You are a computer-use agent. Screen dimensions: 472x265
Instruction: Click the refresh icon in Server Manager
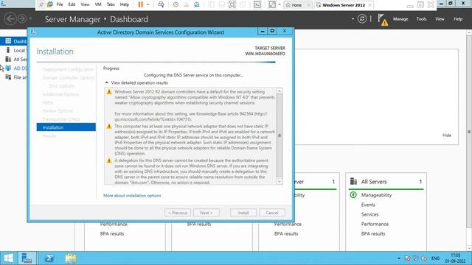click(362, 19)
